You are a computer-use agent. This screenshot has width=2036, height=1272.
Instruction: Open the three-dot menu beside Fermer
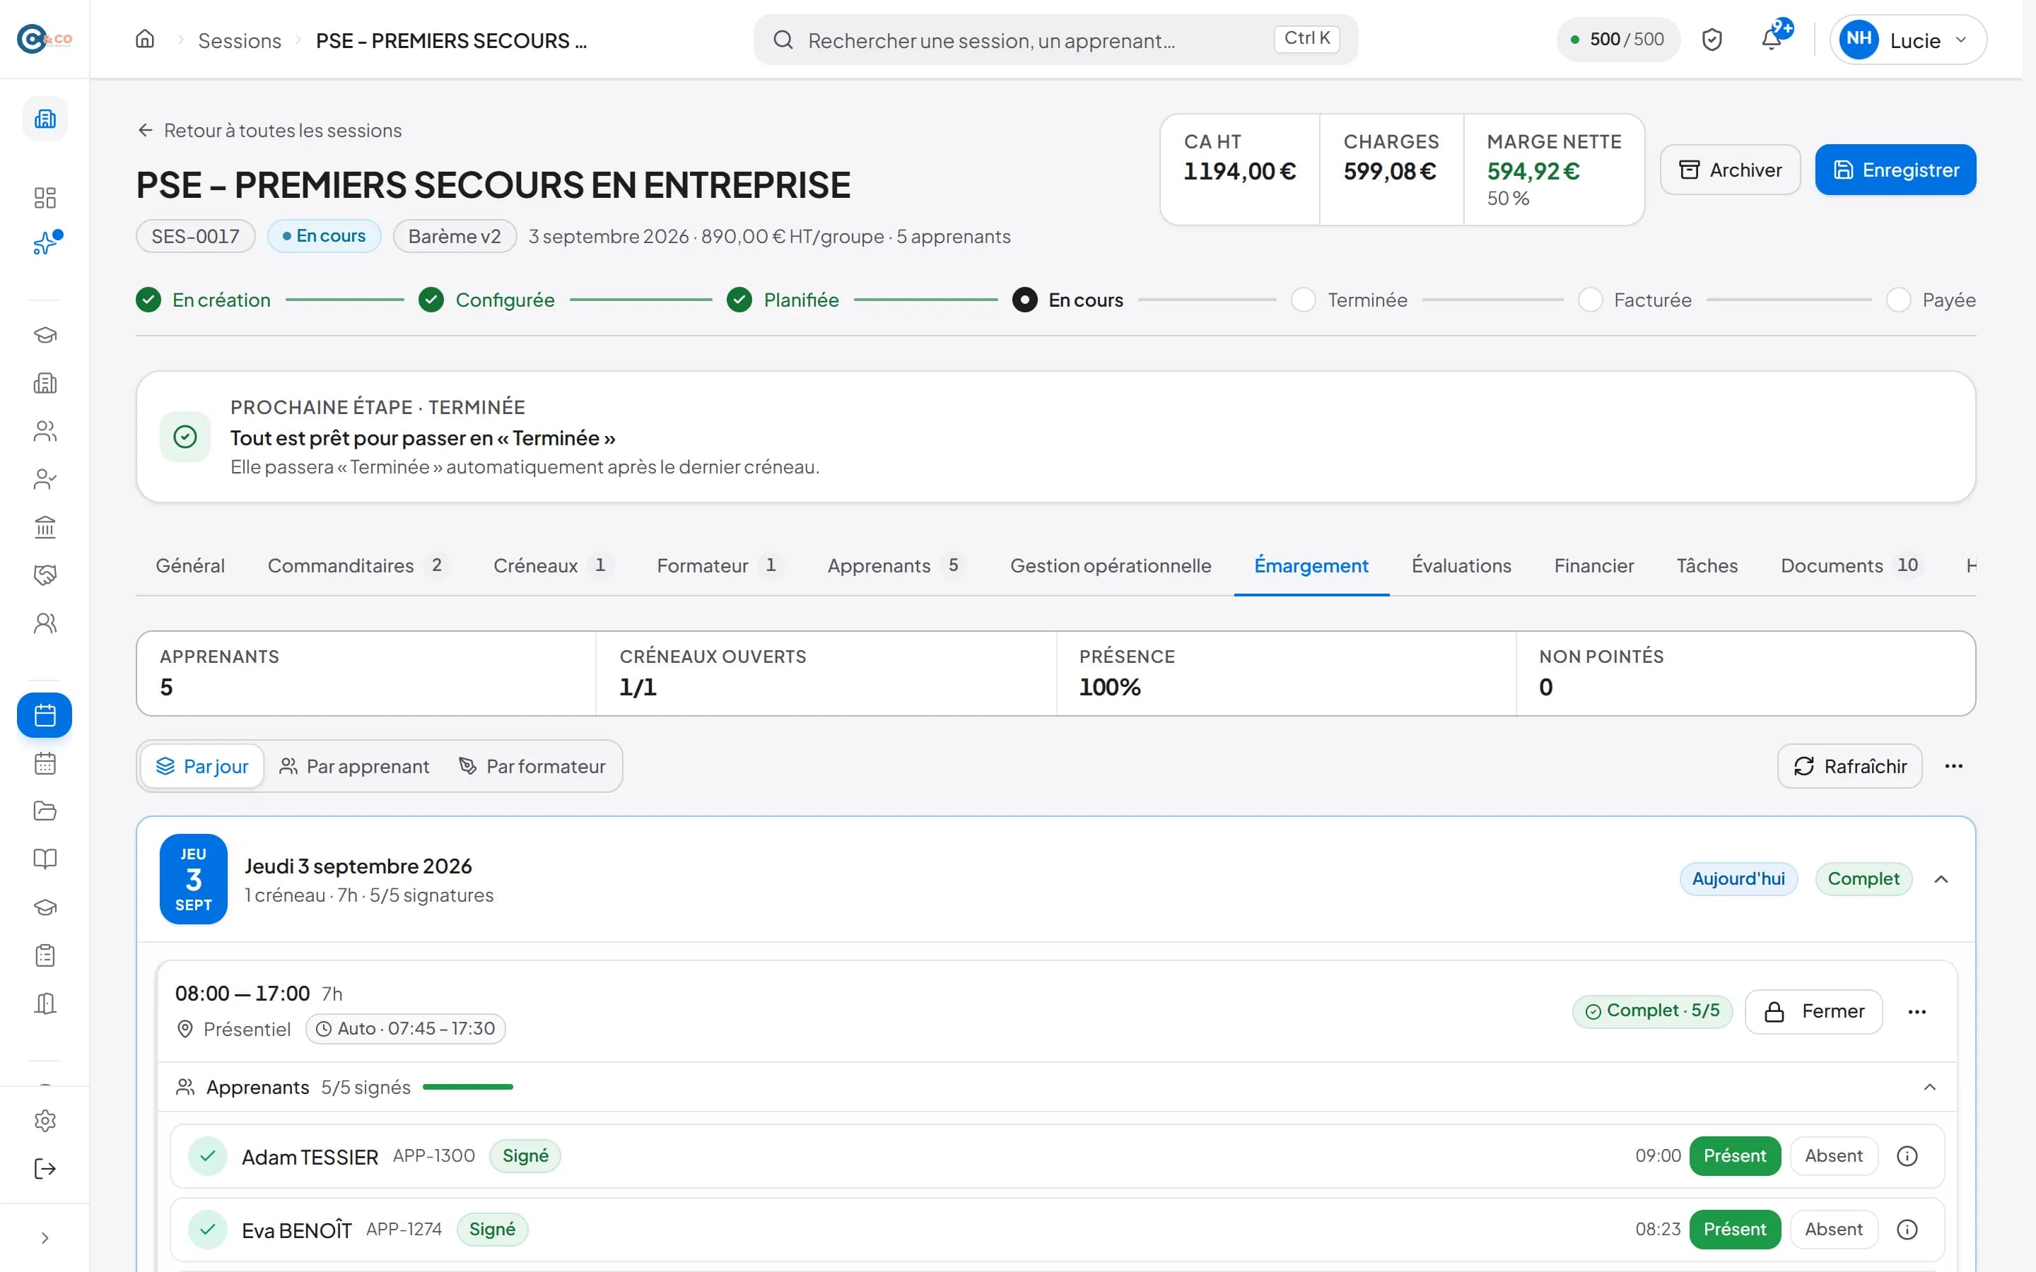point(1917,1011)
